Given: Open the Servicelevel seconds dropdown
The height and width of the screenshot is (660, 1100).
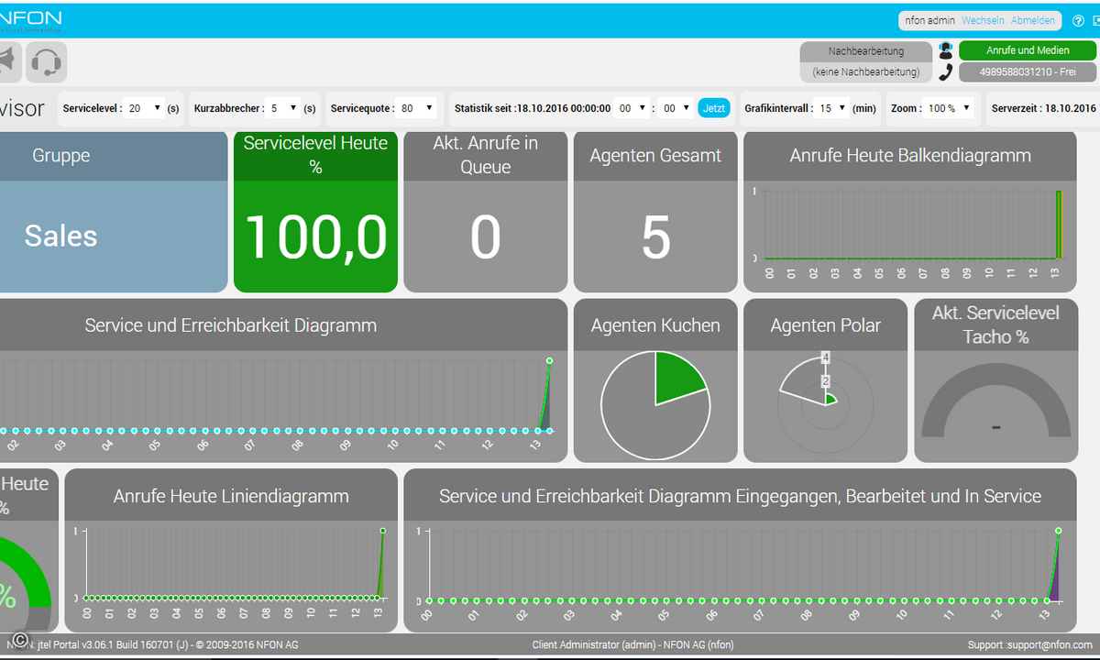Looking at the screenshot, I should point(145,108).
